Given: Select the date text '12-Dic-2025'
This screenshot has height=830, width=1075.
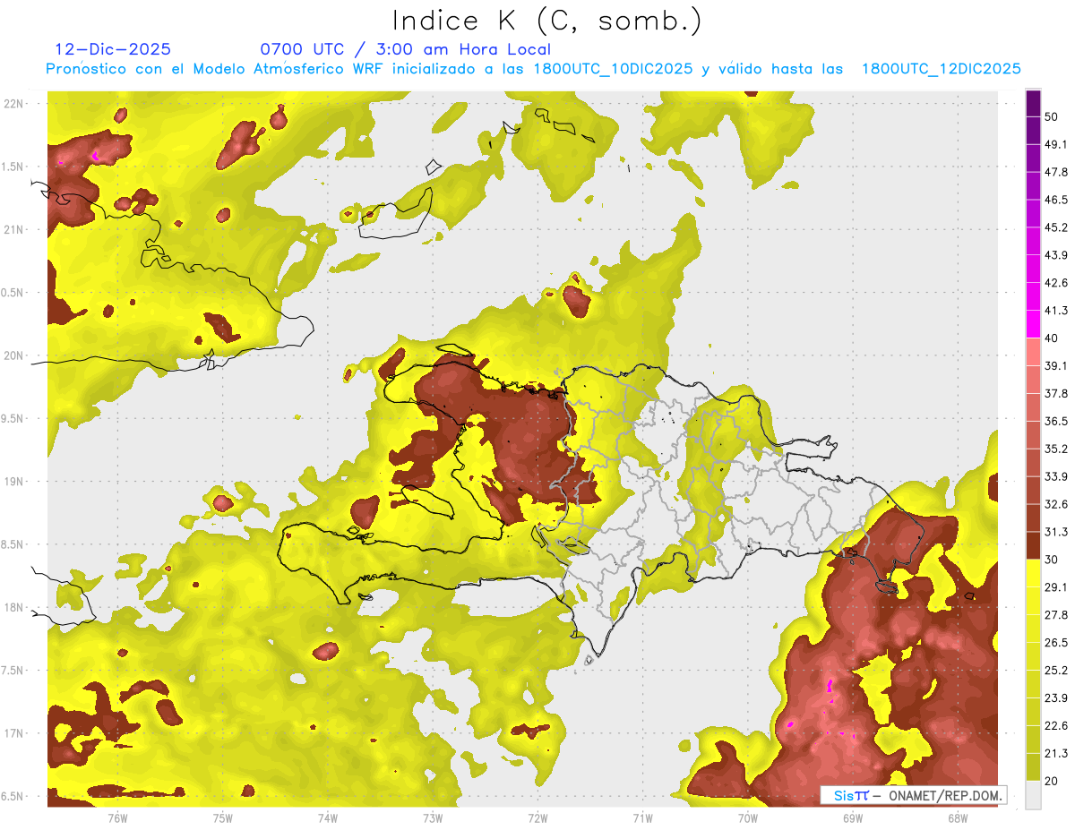Looking at the screenshot, I should tap(113, 49).
